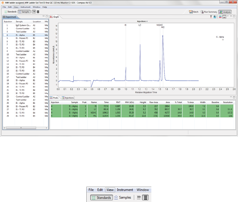The width and height of the screenshot is (238, 202).
Task: Open the Graph panel view menu arrow
Action: [228, 16]
